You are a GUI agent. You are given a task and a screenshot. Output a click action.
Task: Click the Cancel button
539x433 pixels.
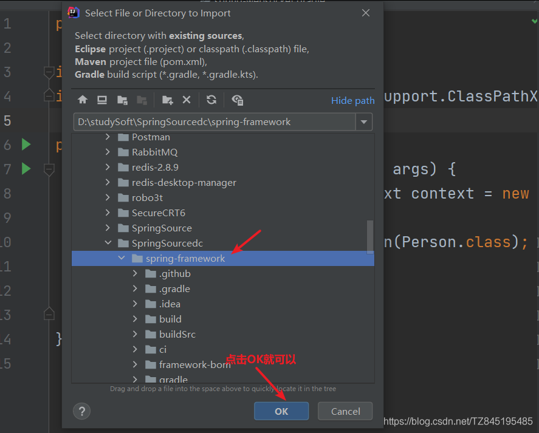345,411
